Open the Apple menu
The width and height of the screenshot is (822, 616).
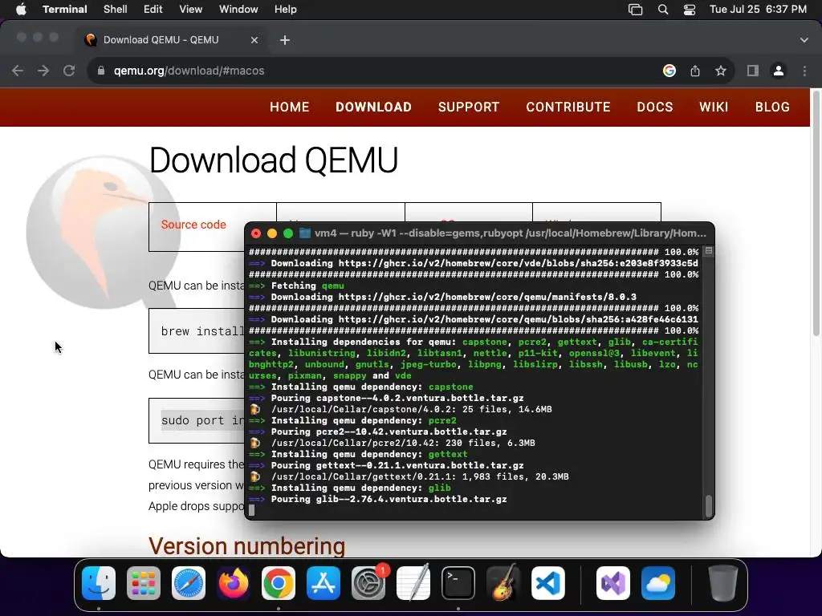click(21, 10)
